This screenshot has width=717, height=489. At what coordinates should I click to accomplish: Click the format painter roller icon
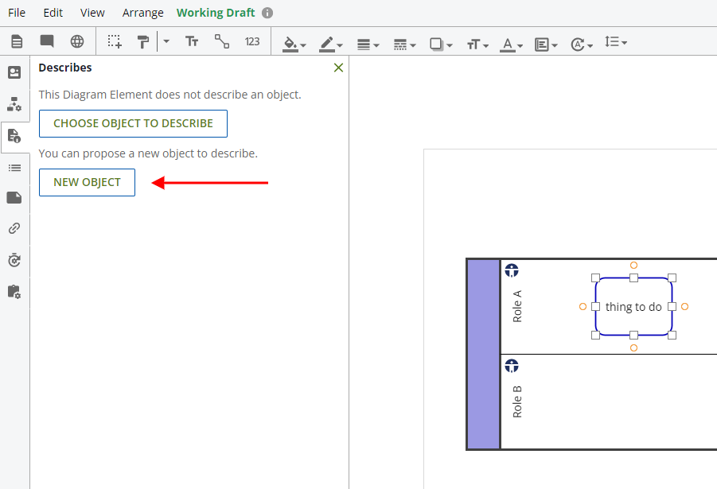[143, 41]
